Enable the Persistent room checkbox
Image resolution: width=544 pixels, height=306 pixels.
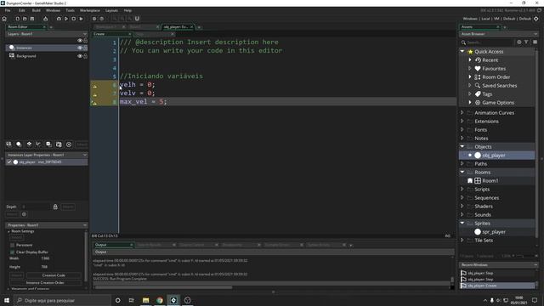tap(13, 245)
